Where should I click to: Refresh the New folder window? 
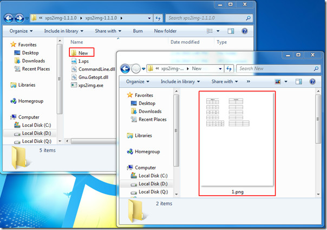pyautogui.click(x=229, y=69)
